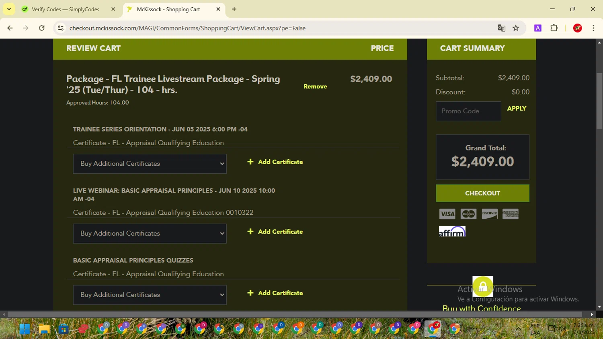Click into the Promo Code field

(x=468, y=111)
